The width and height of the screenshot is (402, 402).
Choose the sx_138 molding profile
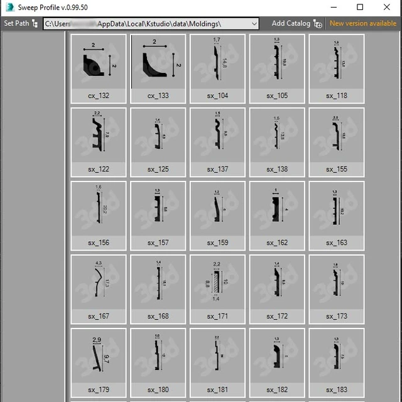tap(277, 143)
